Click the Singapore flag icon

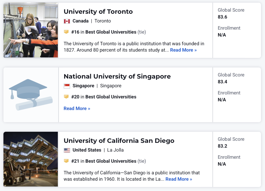click(67, 86)
